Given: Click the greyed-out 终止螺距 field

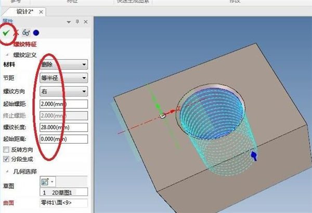Looking at the screenshot, I should [x=63, y=116].
